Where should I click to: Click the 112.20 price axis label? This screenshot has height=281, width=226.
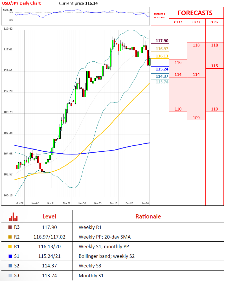click(8, 91)
